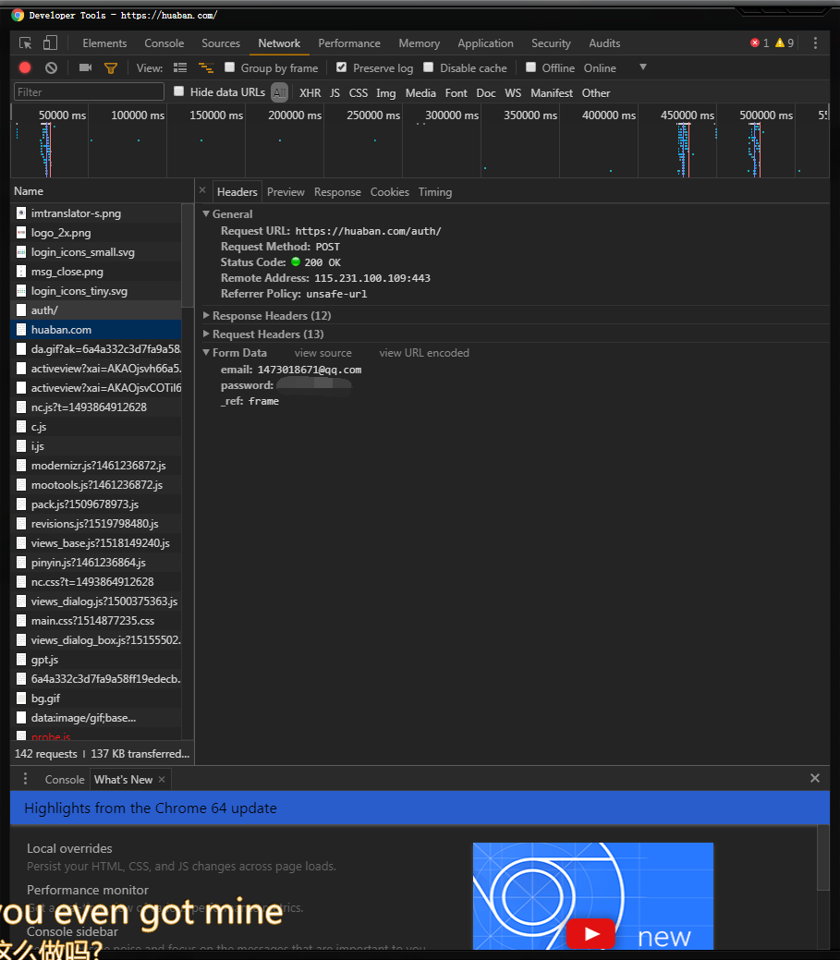Screen dimensions: 840x960
Task: Play the Chrome 64 update video
Action: point(590,934)
